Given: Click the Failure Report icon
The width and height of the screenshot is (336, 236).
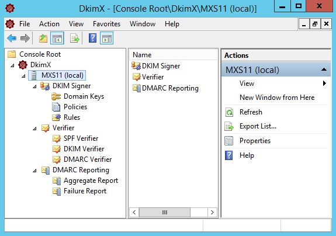Looking at the screenshot, I should click(x=57, y=191).
